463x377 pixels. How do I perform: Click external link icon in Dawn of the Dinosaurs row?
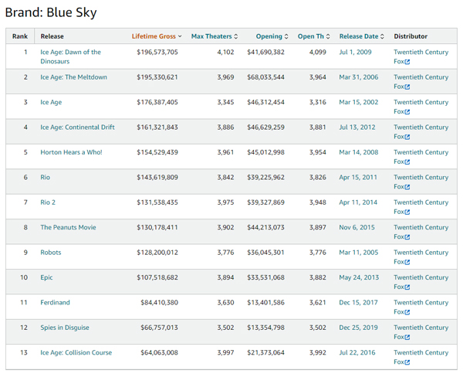(407, 62)
